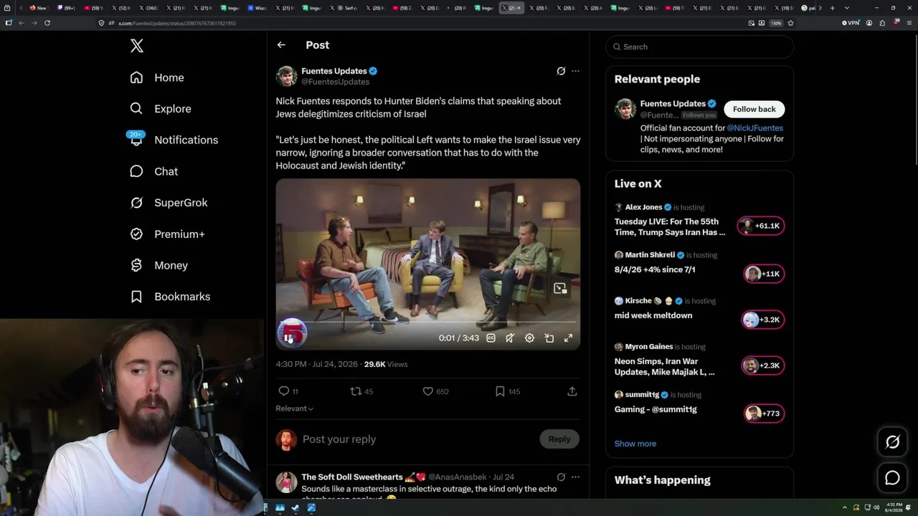The image size is (918, 516).
Task: Toggle the browser VPN button
Action: 851,23
